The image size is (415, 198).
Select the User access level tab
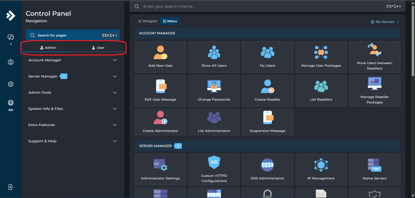pyautogui.click(x=98, y=48)
